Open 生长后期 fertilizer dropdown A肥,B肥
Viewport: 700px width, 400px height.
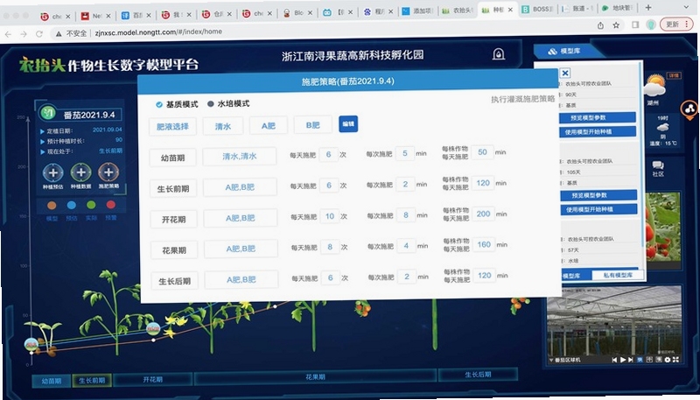[x=241, y=279]
